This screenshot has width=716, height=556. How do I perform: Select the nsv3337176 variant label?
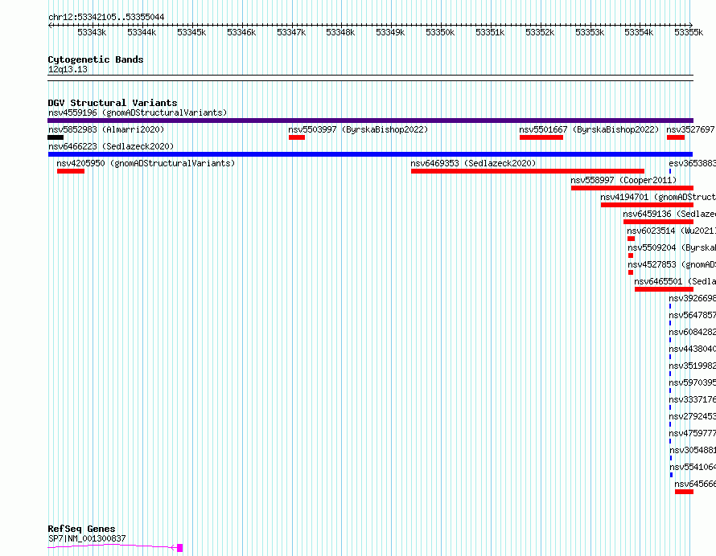click(x=692, y=399)
